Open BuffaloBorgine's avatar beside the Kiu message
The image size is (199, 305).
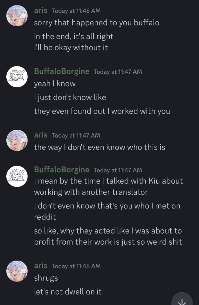point(17,176)
